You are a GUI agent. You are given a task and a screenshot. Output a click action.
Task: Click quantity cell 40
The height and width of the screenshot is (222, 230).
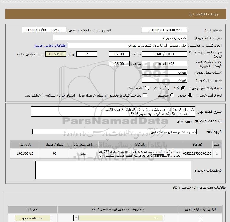(x=54, y=153)
